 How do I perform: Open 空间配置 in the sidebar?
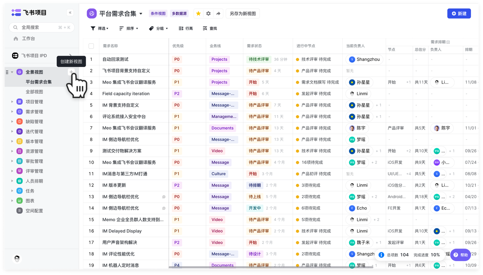tap(34, 211)
